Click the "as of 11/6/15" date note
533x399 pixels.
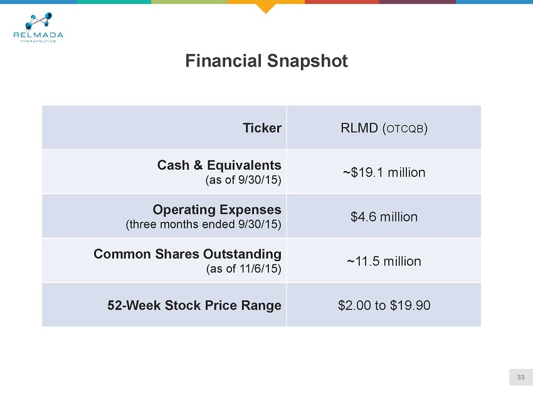243,269
